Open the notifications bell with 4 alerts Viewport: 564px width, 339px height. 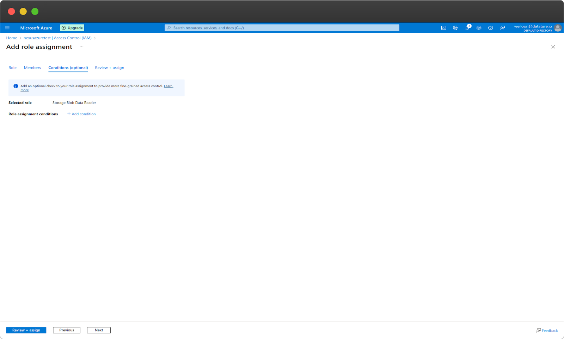467,27
